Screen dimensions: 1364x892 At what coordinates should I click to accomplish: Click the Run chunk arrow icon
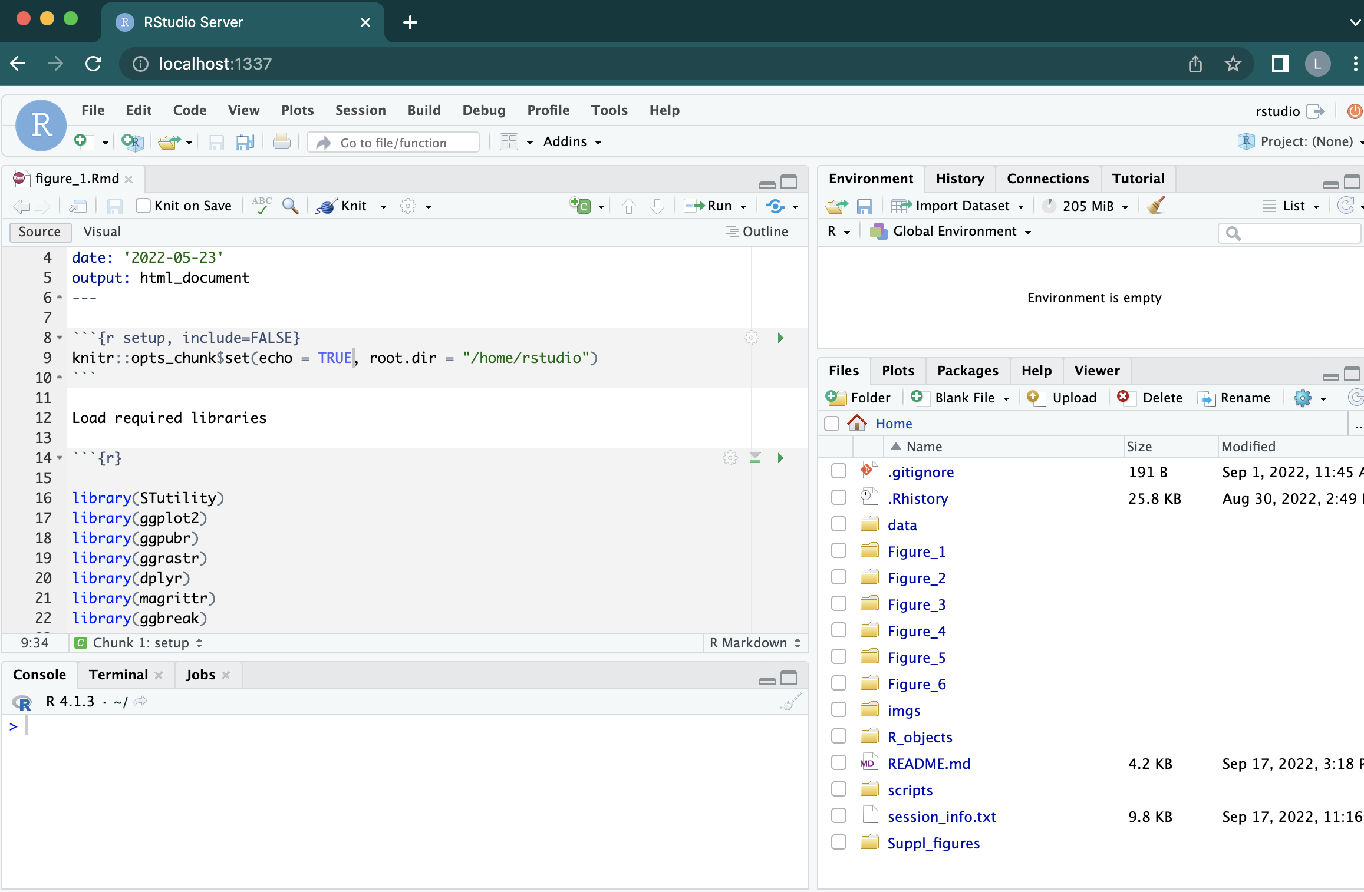(783, 338)
